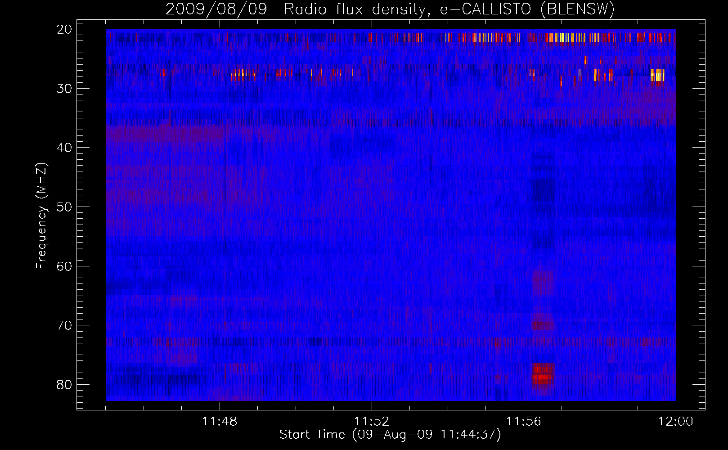Click the "Frequency (MHZ)" axis label

(x=41, y=216)
